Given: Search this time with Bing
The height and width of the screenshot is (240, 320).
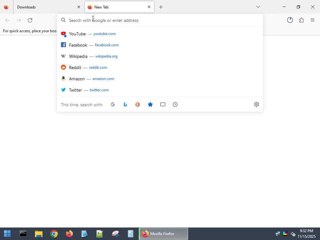Looking at the screenshot, I should [x=125, y=104].
